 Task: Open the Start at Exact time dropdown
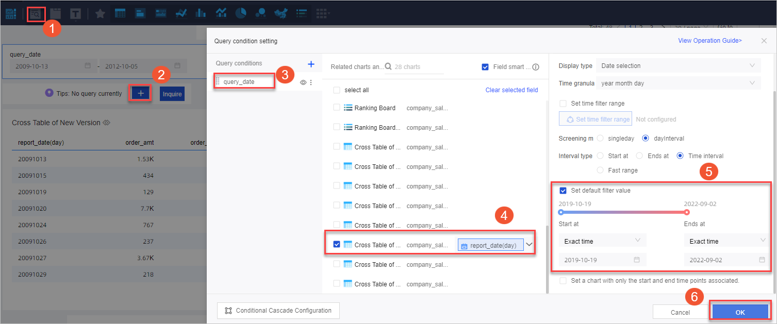(x=602, y=241)
